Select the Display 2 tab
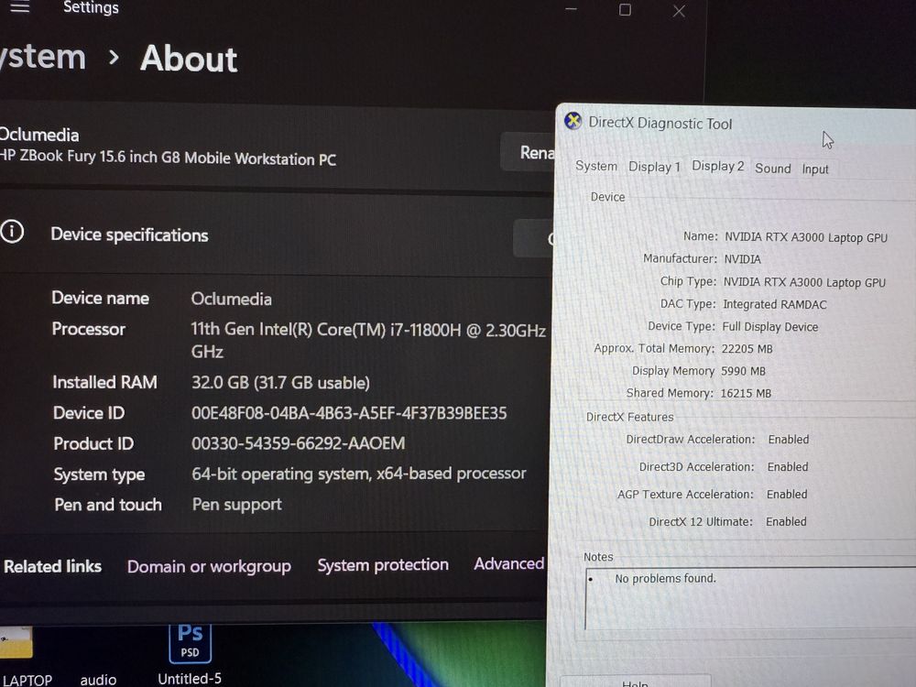 coord(718,166)
